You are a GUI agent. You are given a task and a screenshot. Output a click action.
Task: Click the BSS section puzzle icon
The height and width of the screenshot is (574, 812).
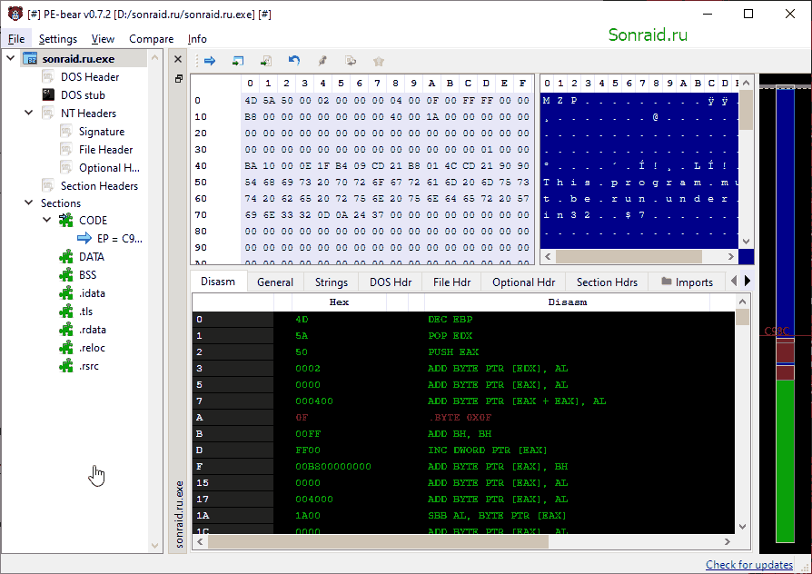click(65, 274)
